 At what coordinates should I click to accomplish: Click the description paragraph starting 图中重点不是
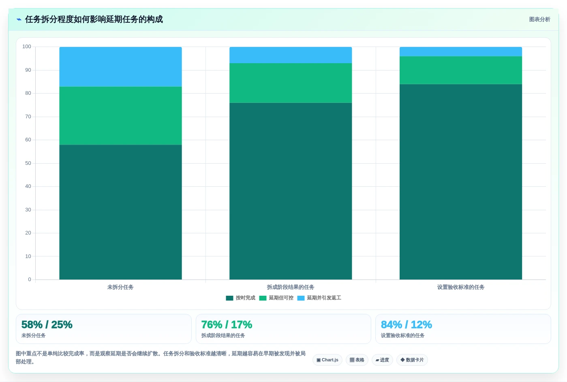tap(160, 358)
